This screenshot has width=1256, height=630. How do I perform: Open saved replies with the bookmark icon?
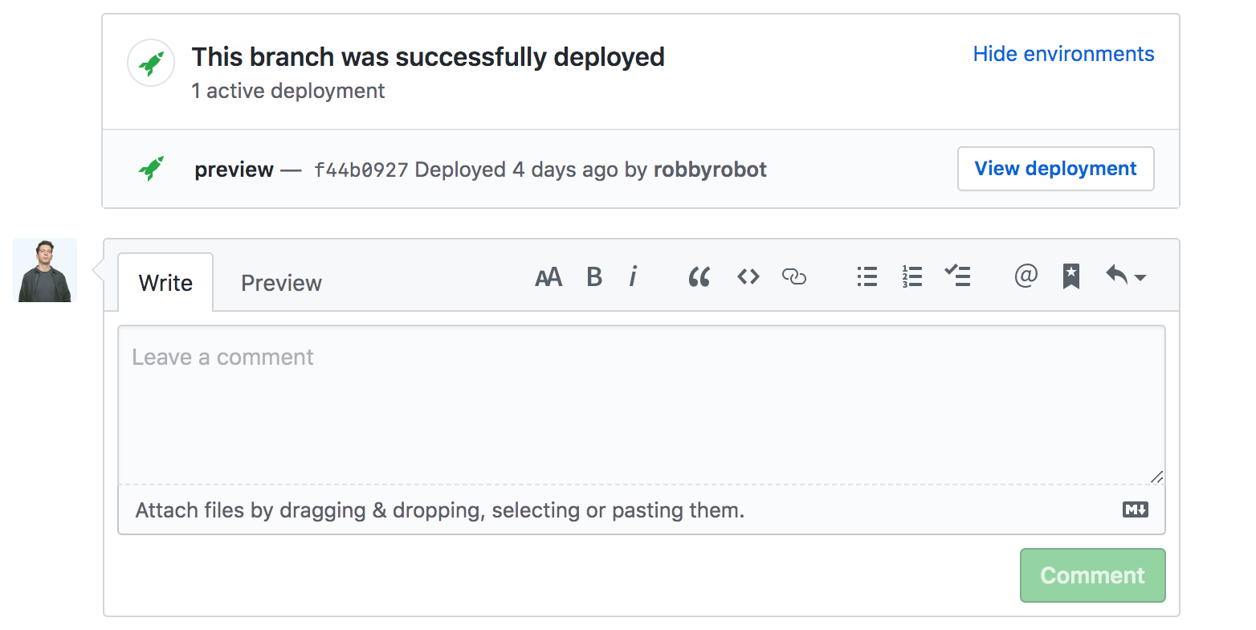(1070, 276)
